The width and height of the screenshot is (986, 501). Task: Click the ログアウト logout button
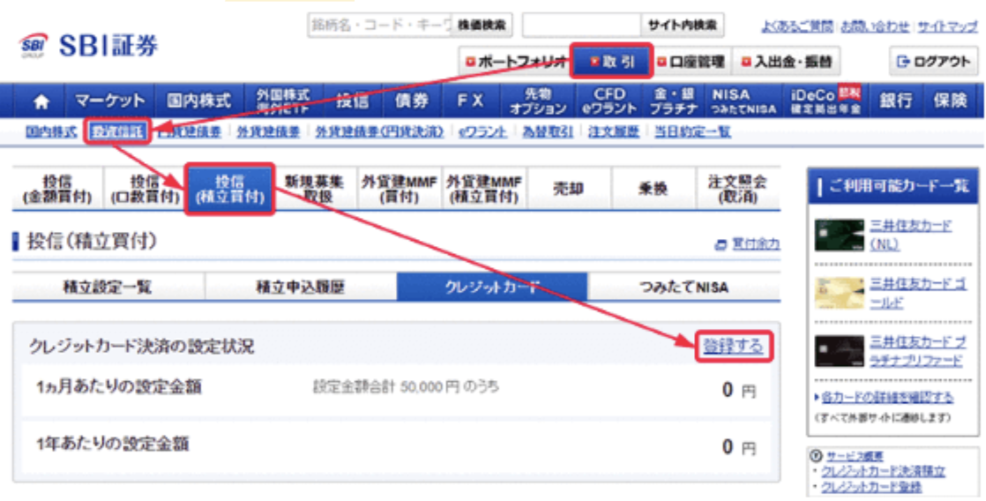[934, 62]
